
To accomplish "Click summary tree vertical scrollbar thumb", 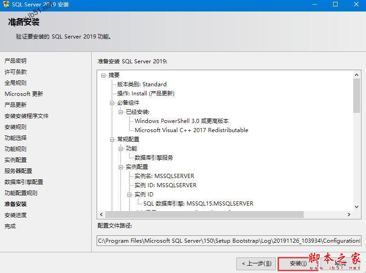I will pos(356,95).
